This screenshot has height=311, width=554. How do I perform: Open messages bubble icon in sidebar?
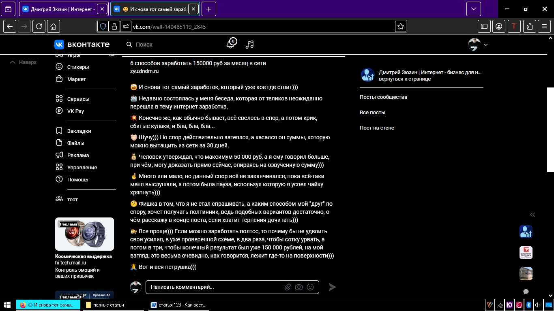[x=526, y=292]
